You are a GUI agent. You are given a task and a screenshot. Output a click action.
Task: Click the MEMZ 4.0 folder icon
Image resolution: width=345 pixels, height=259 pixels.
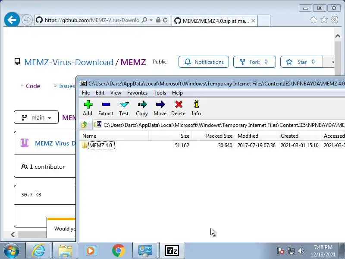(85, 145)
